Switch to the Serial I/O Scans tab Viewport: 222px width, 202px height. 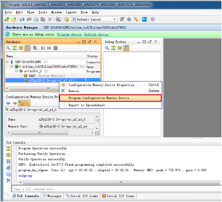118,196
